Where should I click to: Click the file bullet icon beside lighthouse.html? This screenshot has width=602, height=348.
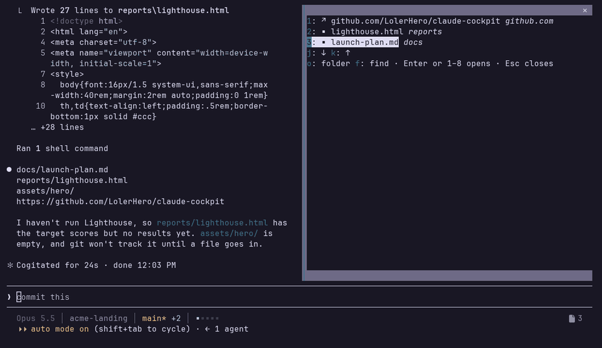pyautogui.click(x=324, y=32)
